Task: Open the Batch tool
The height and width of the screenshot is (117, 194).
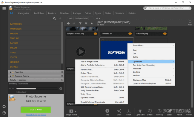Action: [129, 112]
